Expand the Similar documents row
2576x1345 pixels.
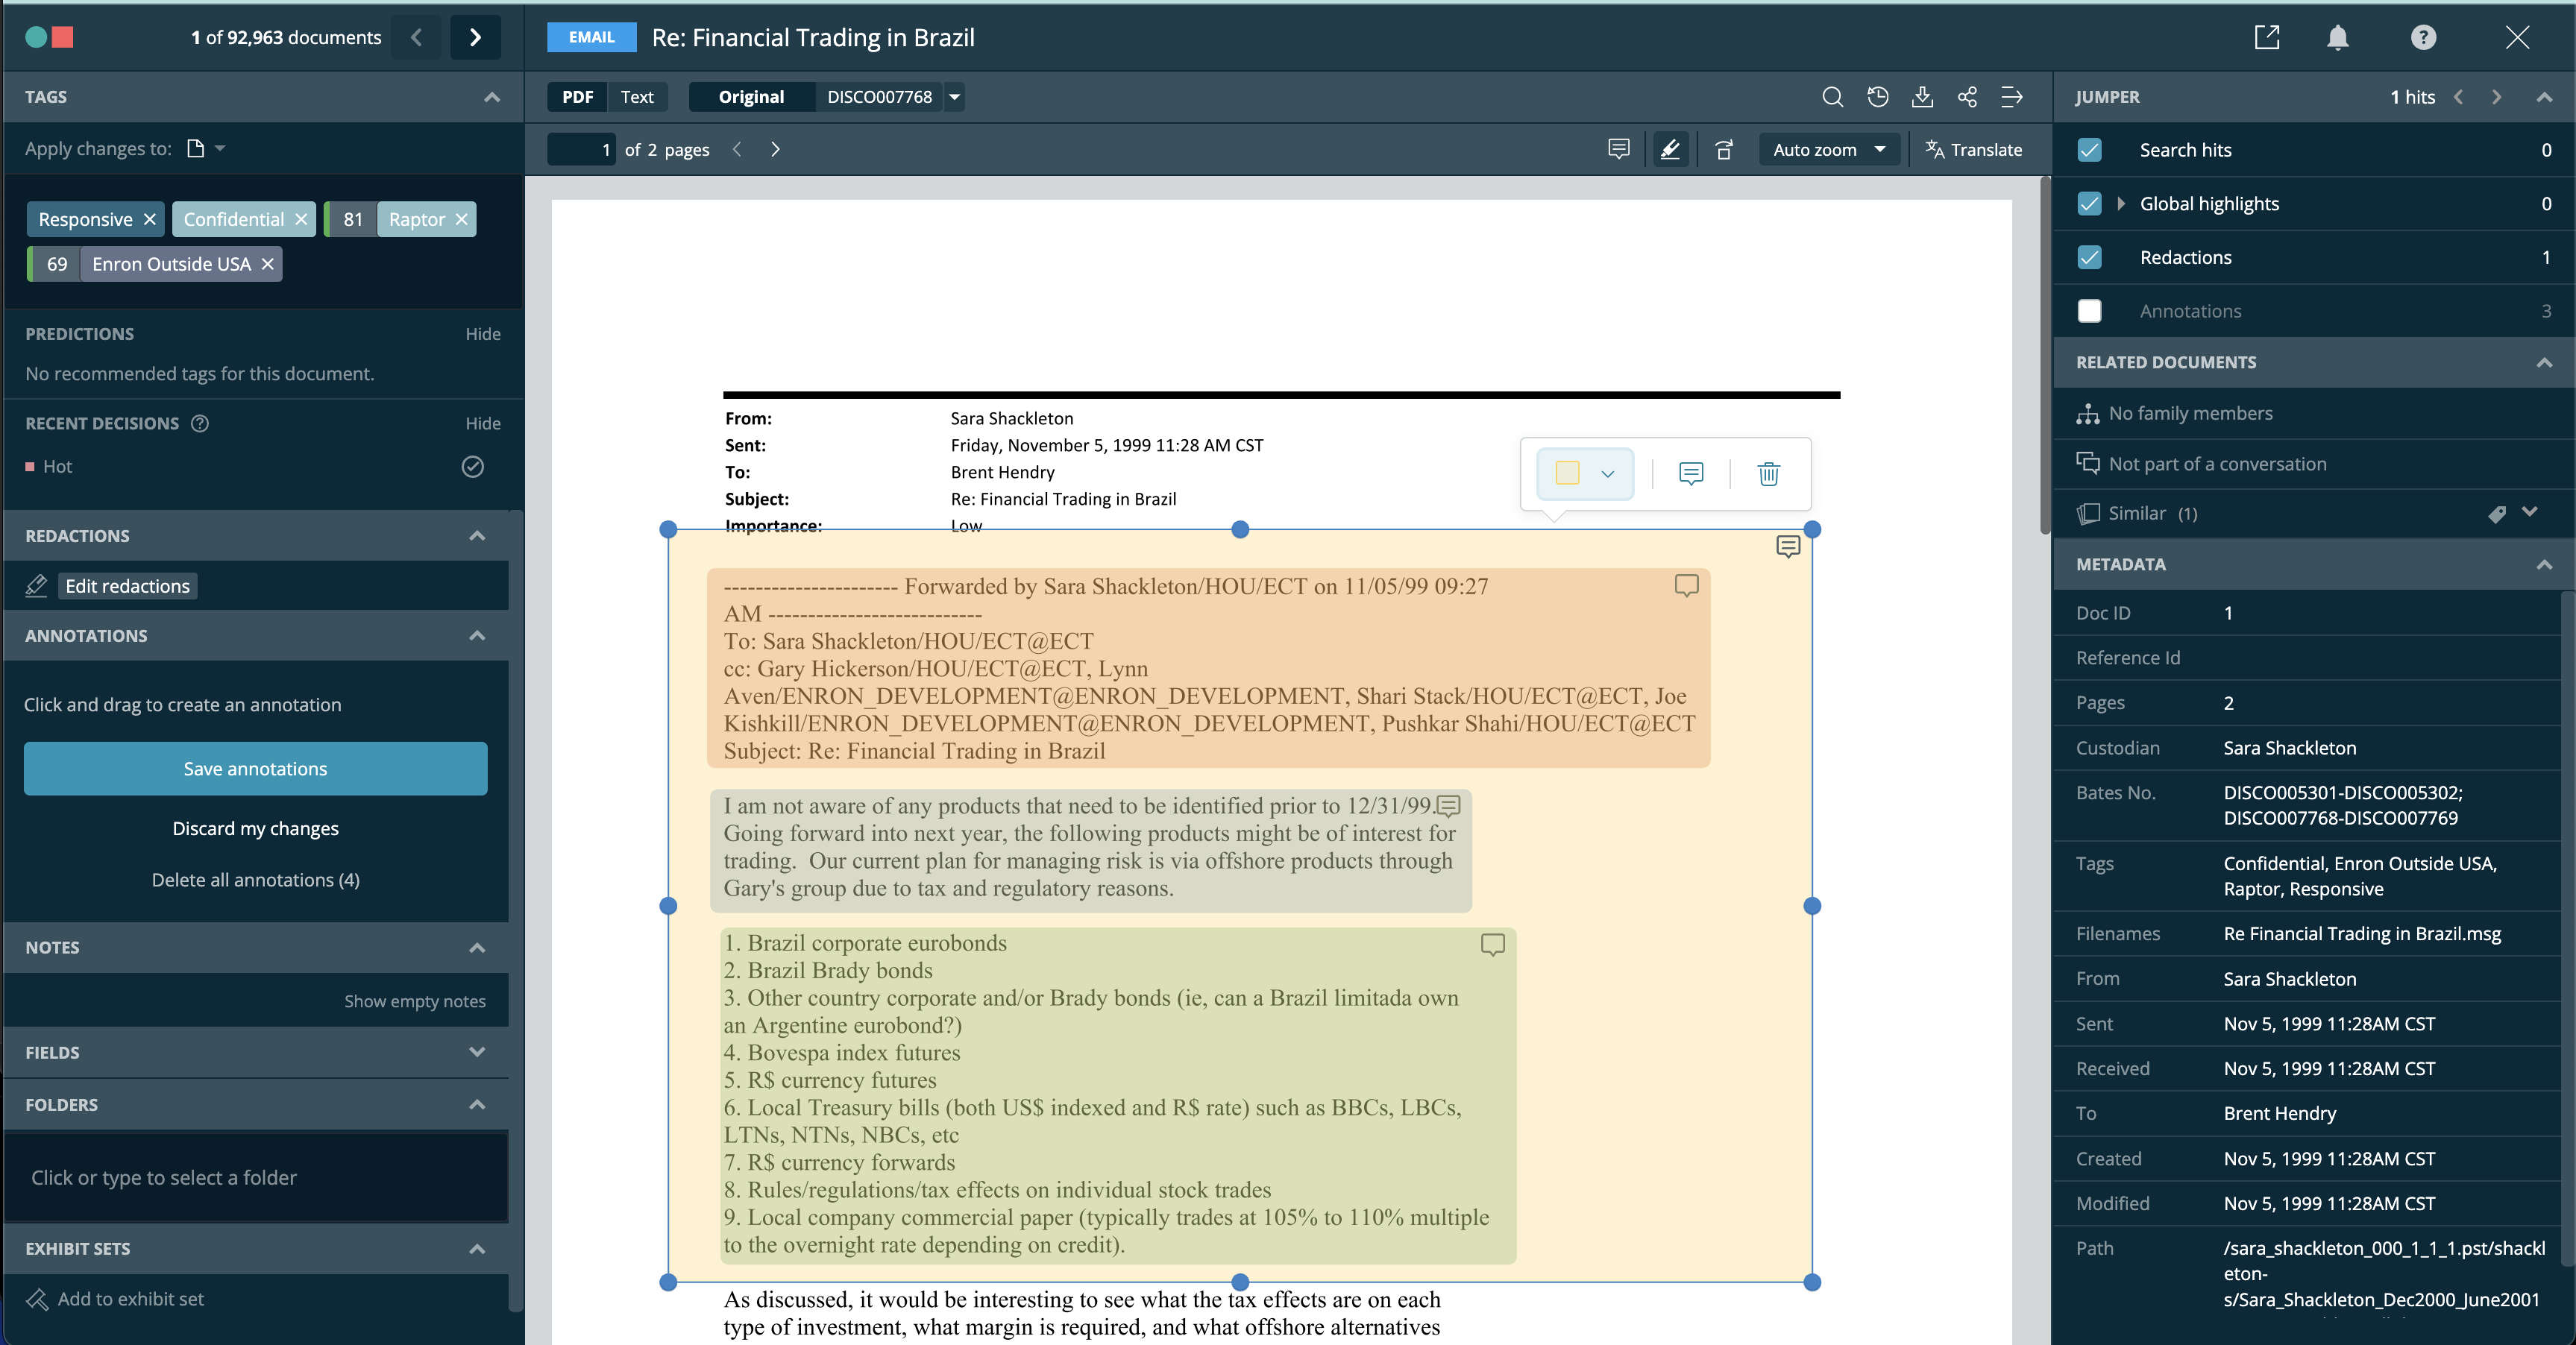click(x=2530, y=512)
